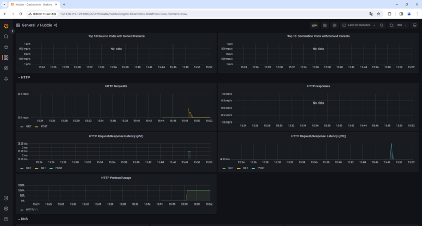Click the Hubble dashboard title
The width and height of the screenshot is (422, 226).
[x=46, y=25]
